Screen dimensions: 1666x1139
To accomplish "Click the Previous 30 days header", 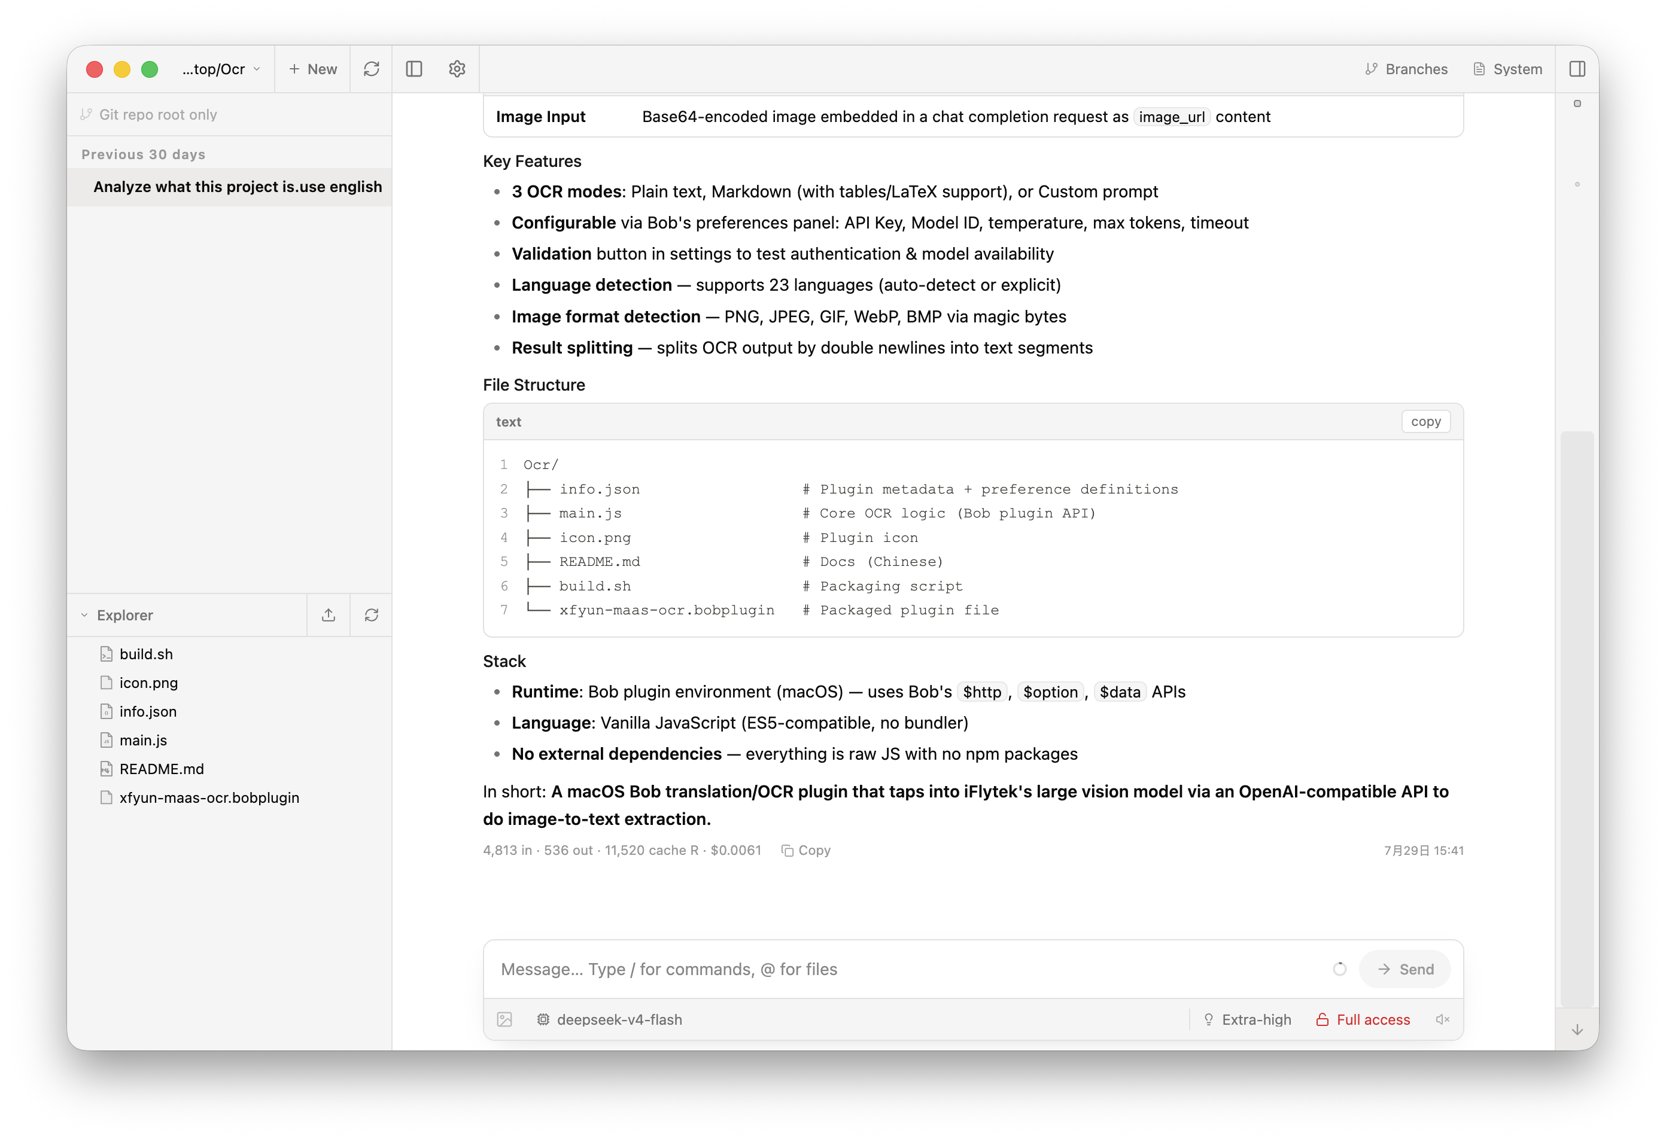I will click(x=144, y=154).
